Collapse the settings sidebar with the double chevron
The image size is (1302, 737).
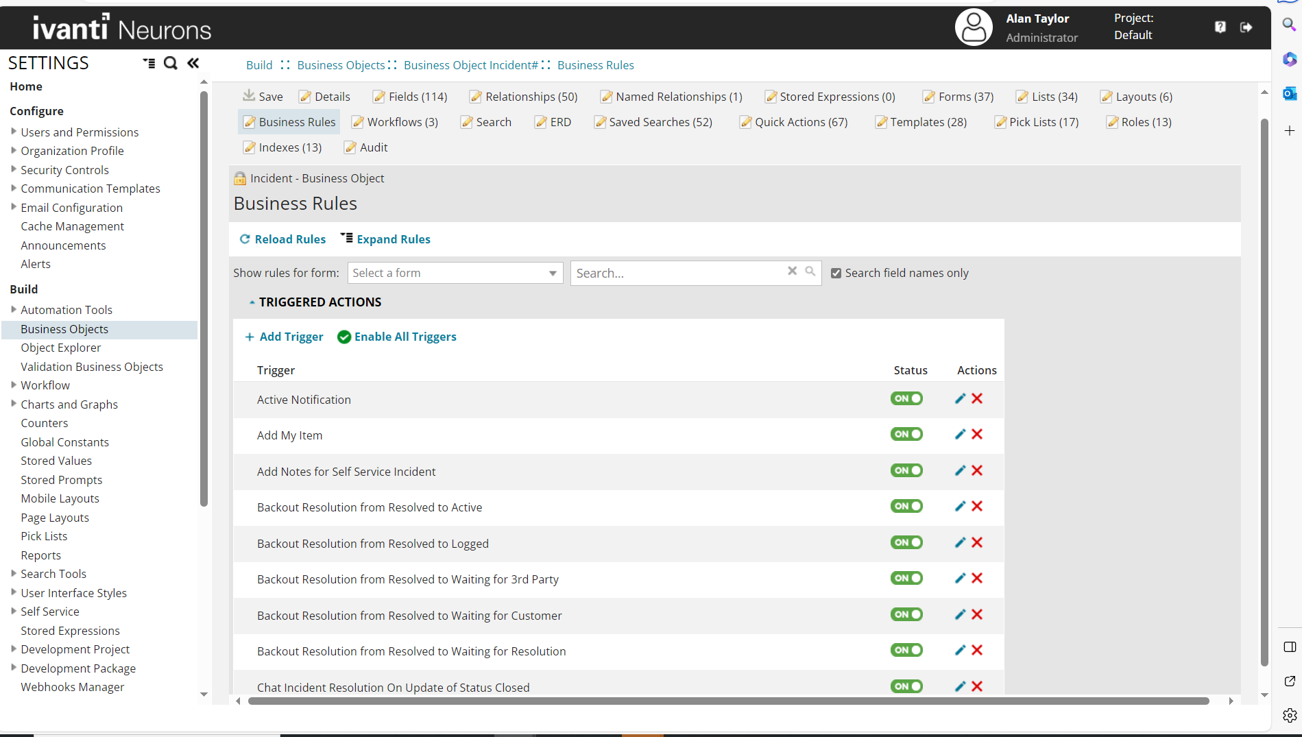point(193,62)
